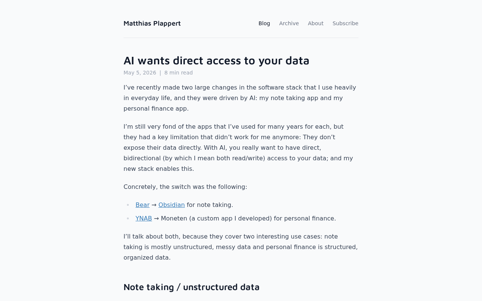Screen dimensions: 482x301
Task: Click the paragraph starting 'I've recently made'
Action: tap(240, 98)
